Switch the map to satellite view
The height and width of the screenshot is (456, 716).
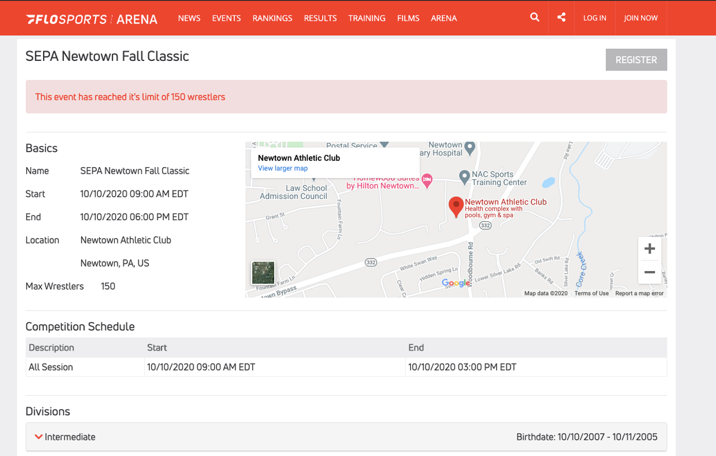tap(263, 273)
